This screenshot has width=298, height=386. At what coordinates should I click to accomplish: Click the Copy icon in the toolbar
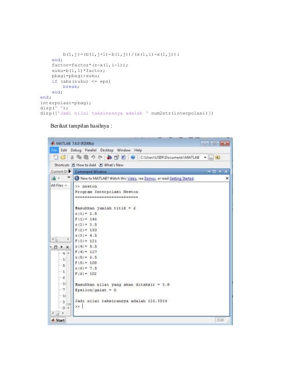pyautogui.click(x=79, y=157)
